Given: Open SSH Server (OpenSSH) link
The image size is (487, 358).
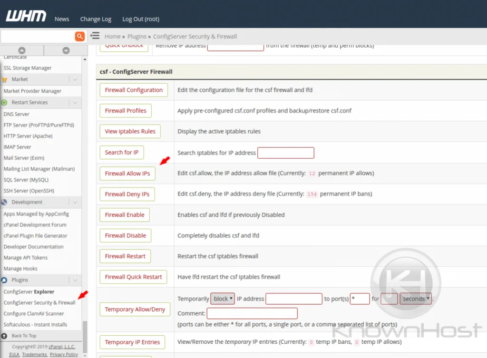Looking at the screenshot, I should [x=29, y=191].
